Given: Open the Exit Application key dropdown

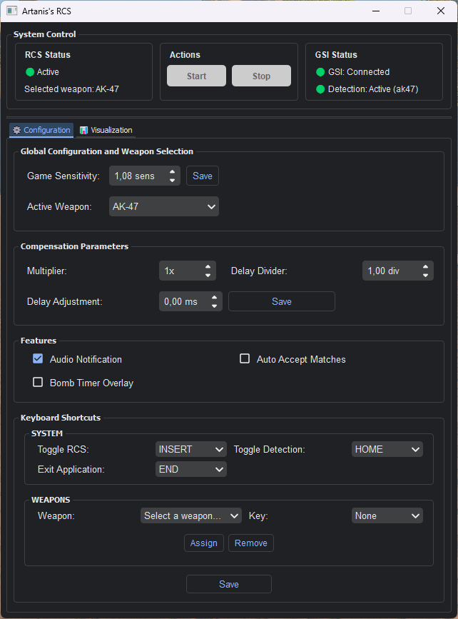Looking at the screenshot, I should pos(191,469).
